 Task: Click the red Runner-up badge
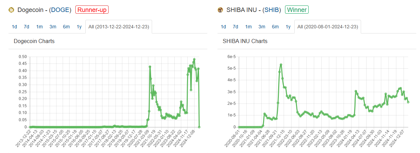92,10
